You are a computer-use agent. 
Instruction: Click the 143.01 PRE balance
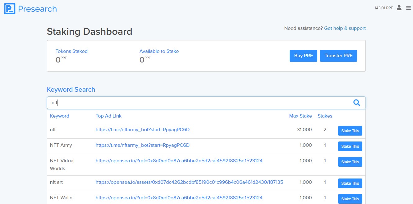(384, 8)
